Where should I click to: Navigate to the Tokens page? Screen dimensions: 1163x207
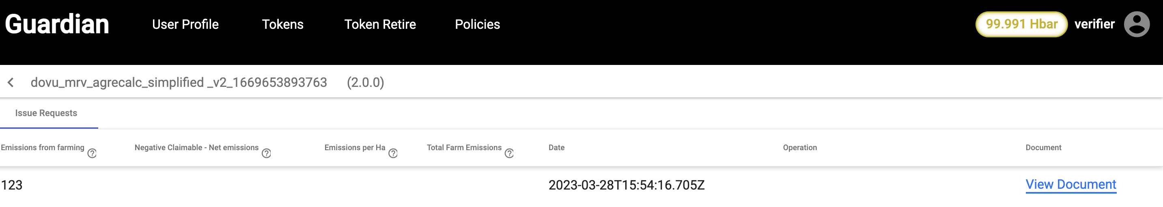282,24
